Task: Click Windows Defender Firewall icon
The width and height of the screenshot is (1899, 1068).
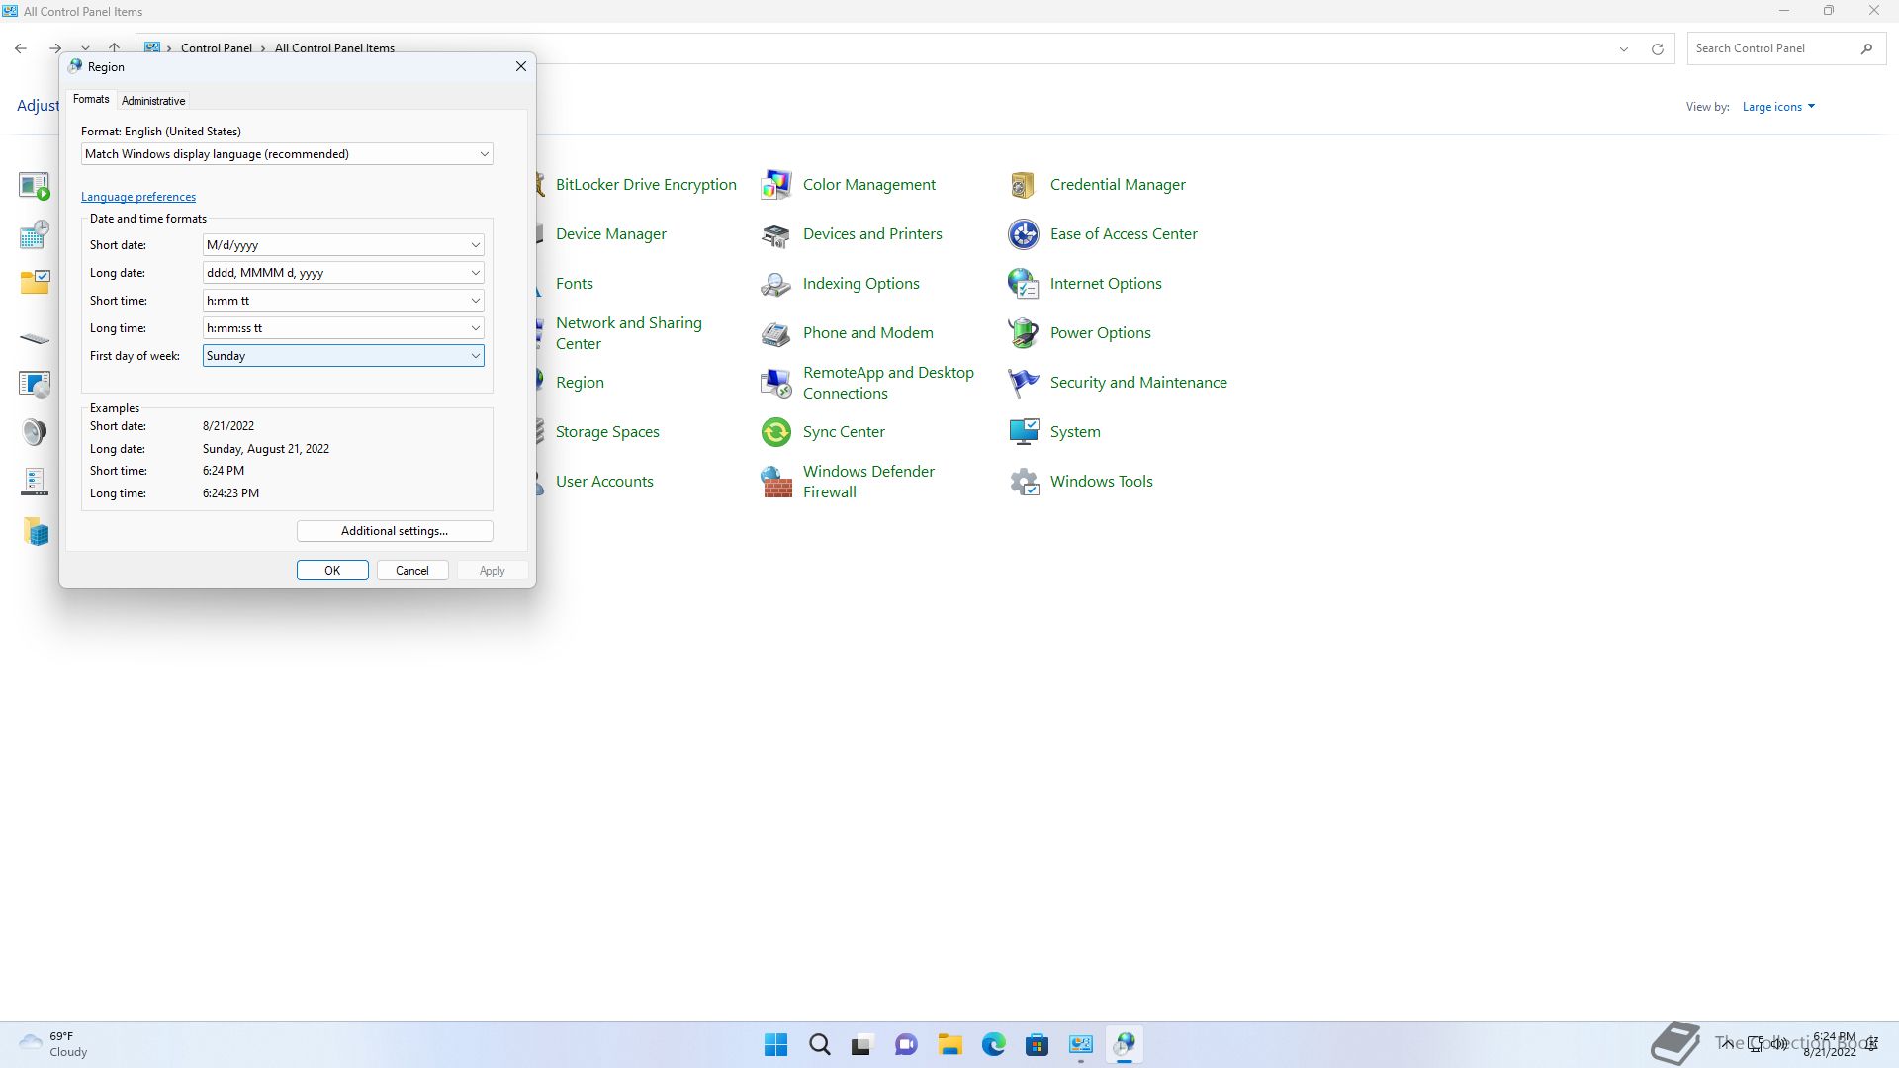Action: pos(776,482)
